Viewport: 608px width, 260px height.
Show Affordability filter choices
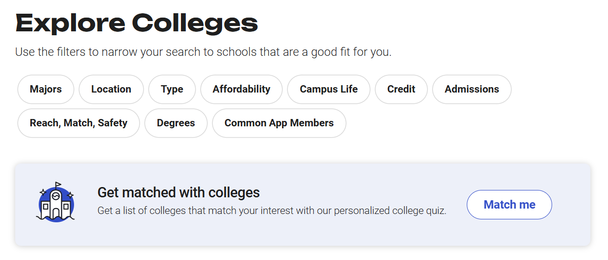click(x=241, y=89)
